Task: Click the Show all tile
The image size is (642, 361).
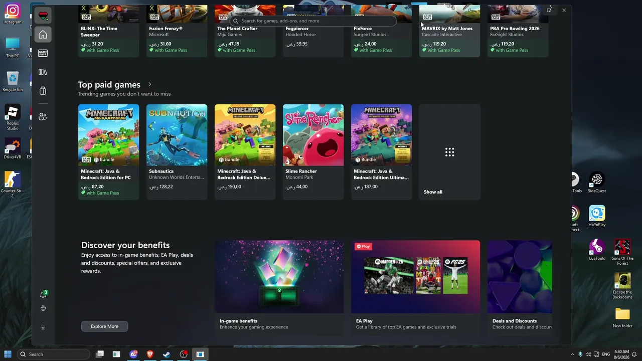Action: pos(449,152)
